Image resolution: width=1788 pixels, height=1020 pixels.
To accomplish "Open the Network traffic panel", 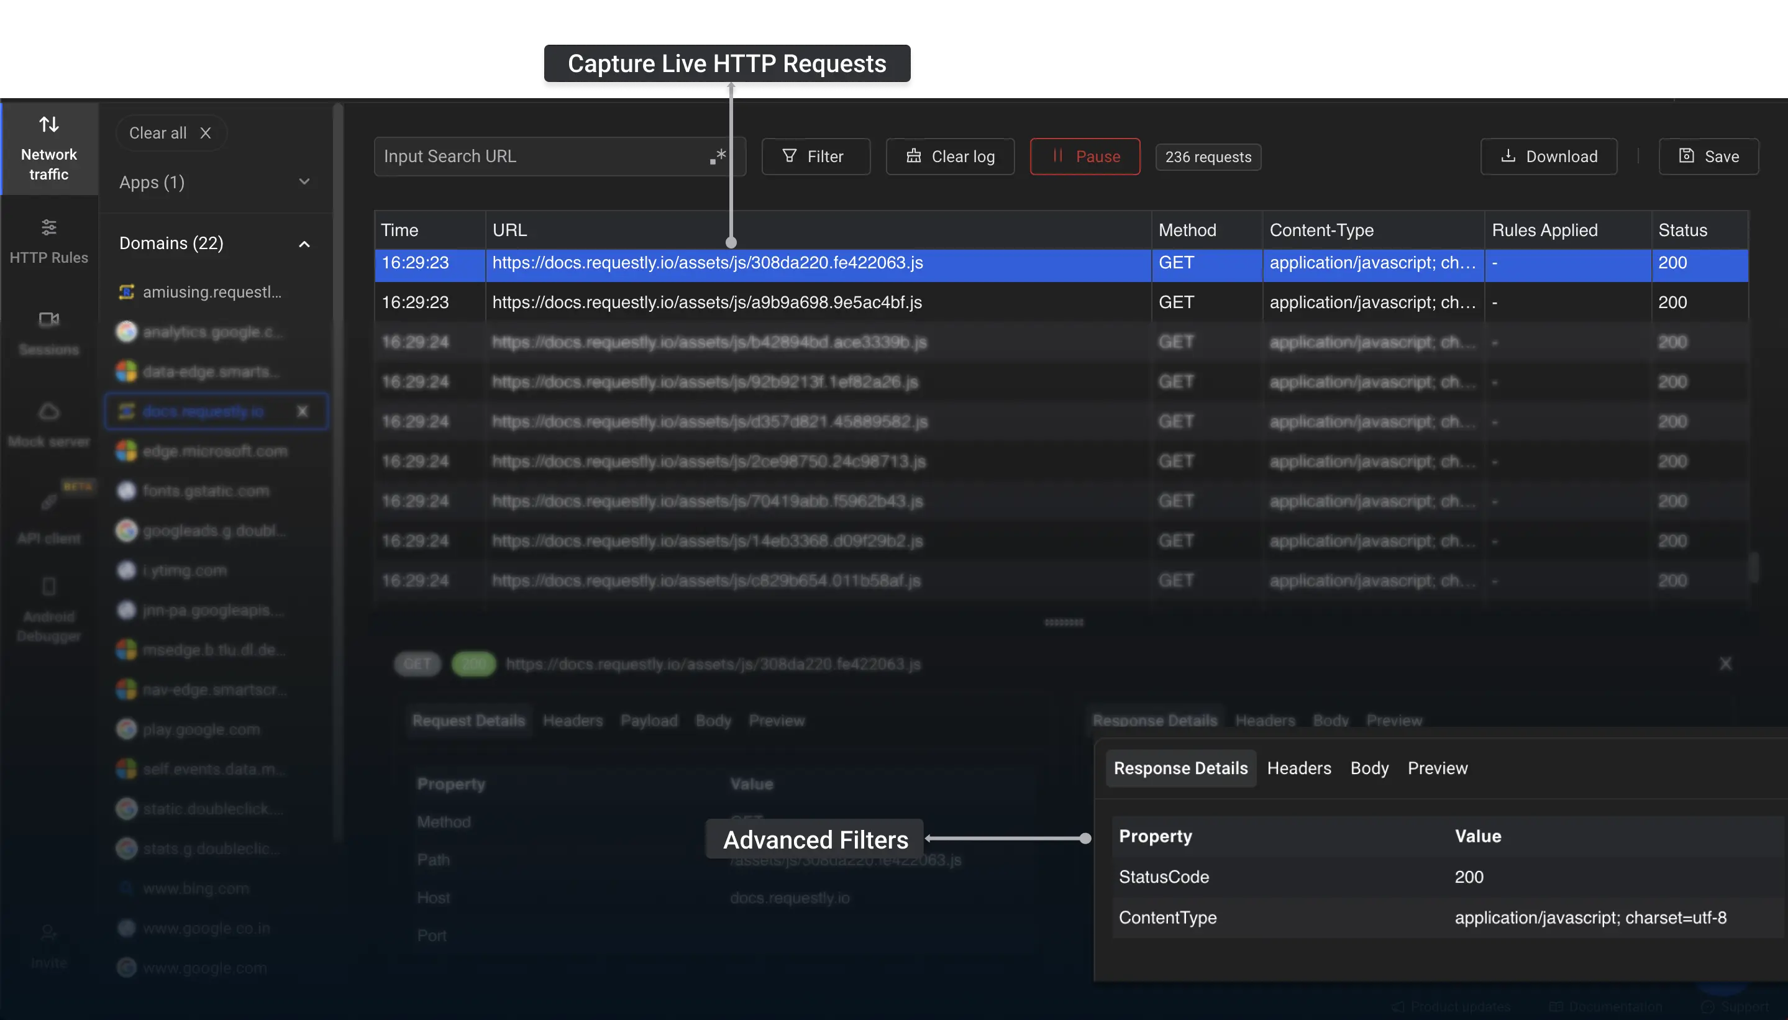I will tap(48, 148).
